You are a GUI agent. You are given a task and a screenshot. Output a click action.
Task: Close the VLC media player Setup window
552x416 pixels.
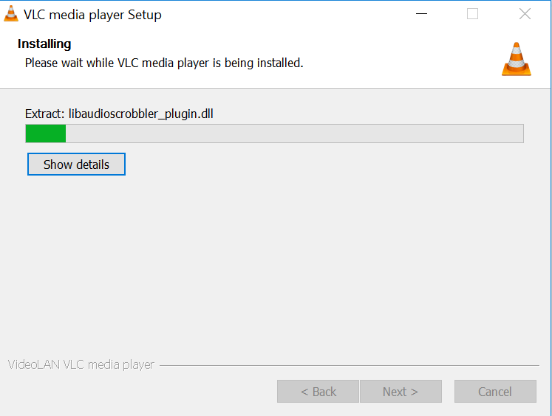(x=525, y=14)
